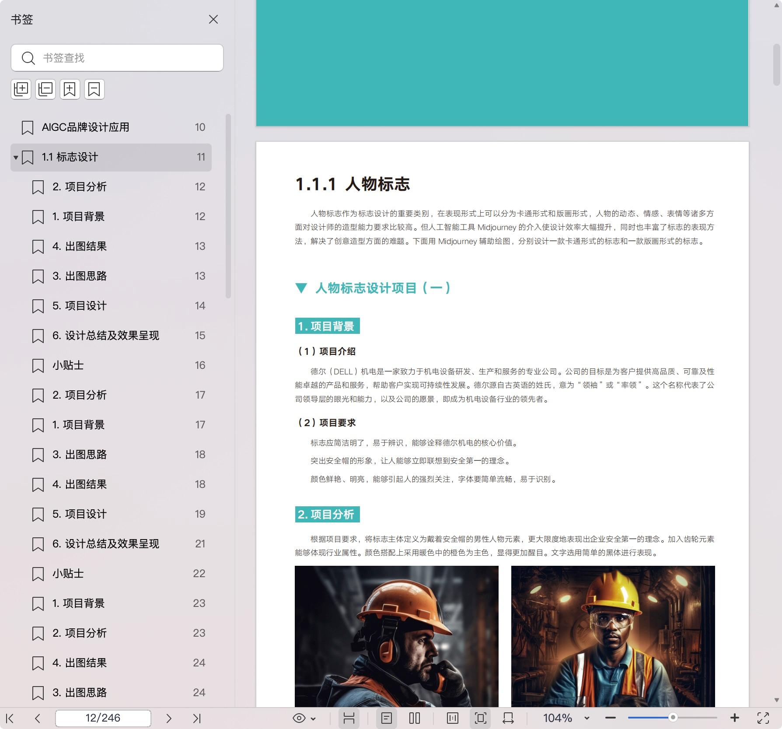
Task: Open the zoom level dropdown
Action: click(587, 718)
